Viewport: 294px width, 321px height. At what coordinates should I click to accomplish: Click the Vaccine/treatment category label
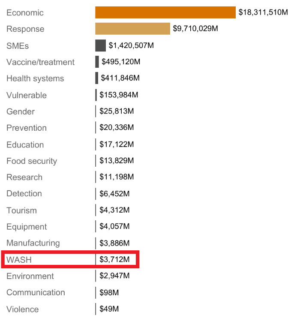pyautogui.click(x=40, y=62)
